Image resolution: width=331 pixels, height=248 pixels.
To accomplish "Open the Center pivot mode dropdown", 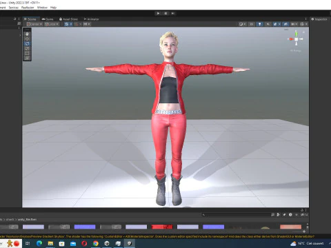I will click(34, 24).
